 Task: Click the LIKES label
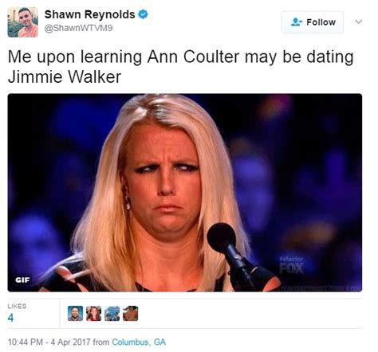tap(17, 306)
